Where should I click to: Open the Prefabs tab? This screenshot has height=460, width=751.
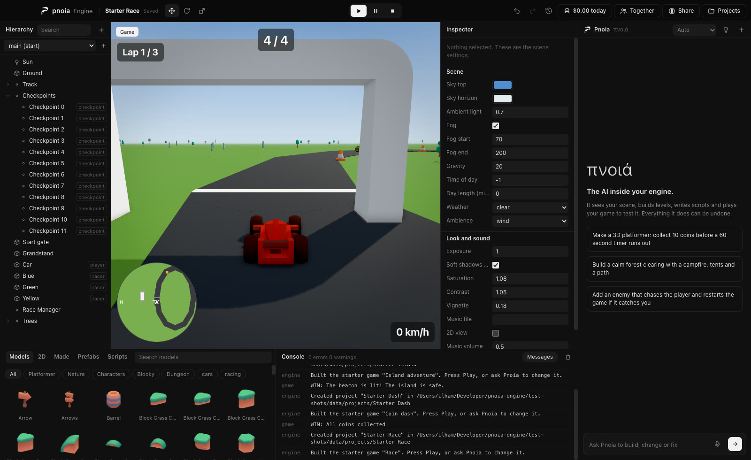point(88,357)
